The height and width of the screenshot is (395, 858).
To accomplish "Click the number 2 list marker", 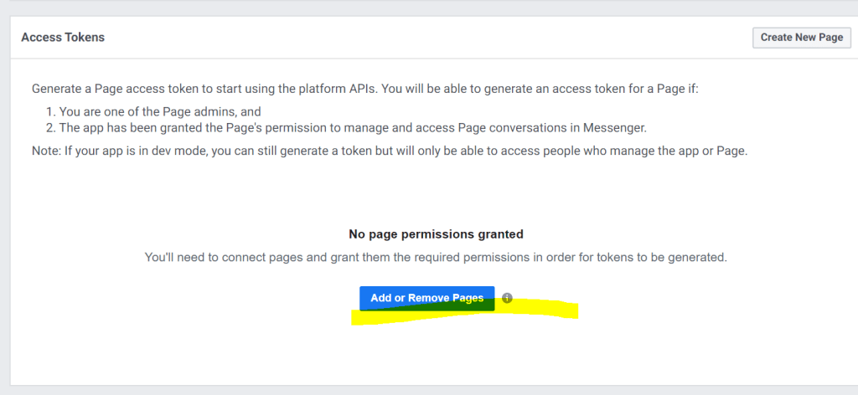I will coord(51,128).
